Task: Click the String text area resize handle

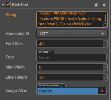Action: point(105,25)
